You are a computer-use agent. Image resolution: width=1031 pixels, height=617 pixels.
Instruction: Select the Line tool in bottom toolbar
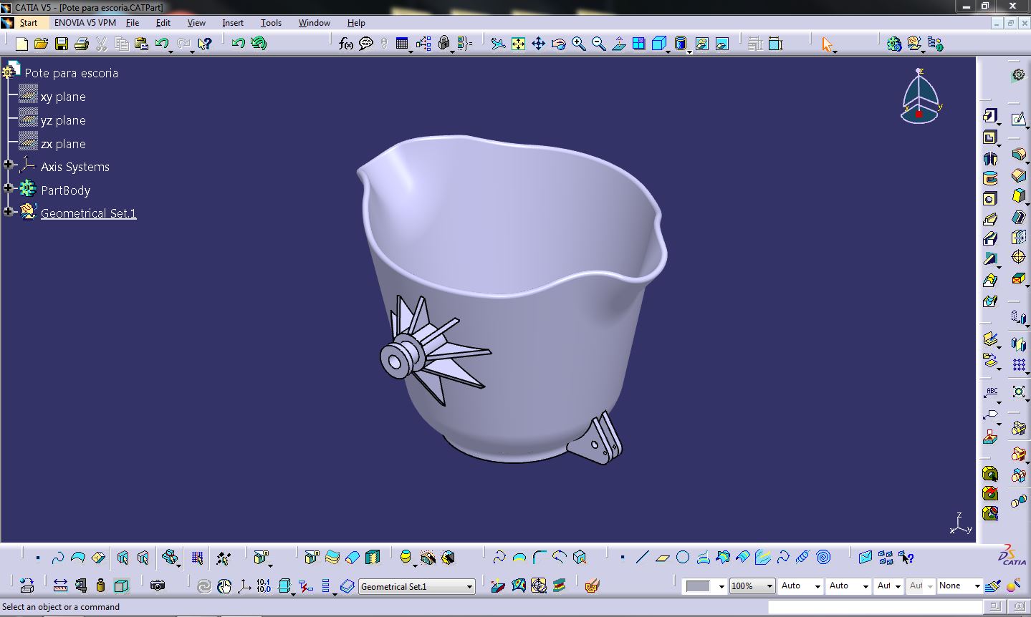(643, 557)
